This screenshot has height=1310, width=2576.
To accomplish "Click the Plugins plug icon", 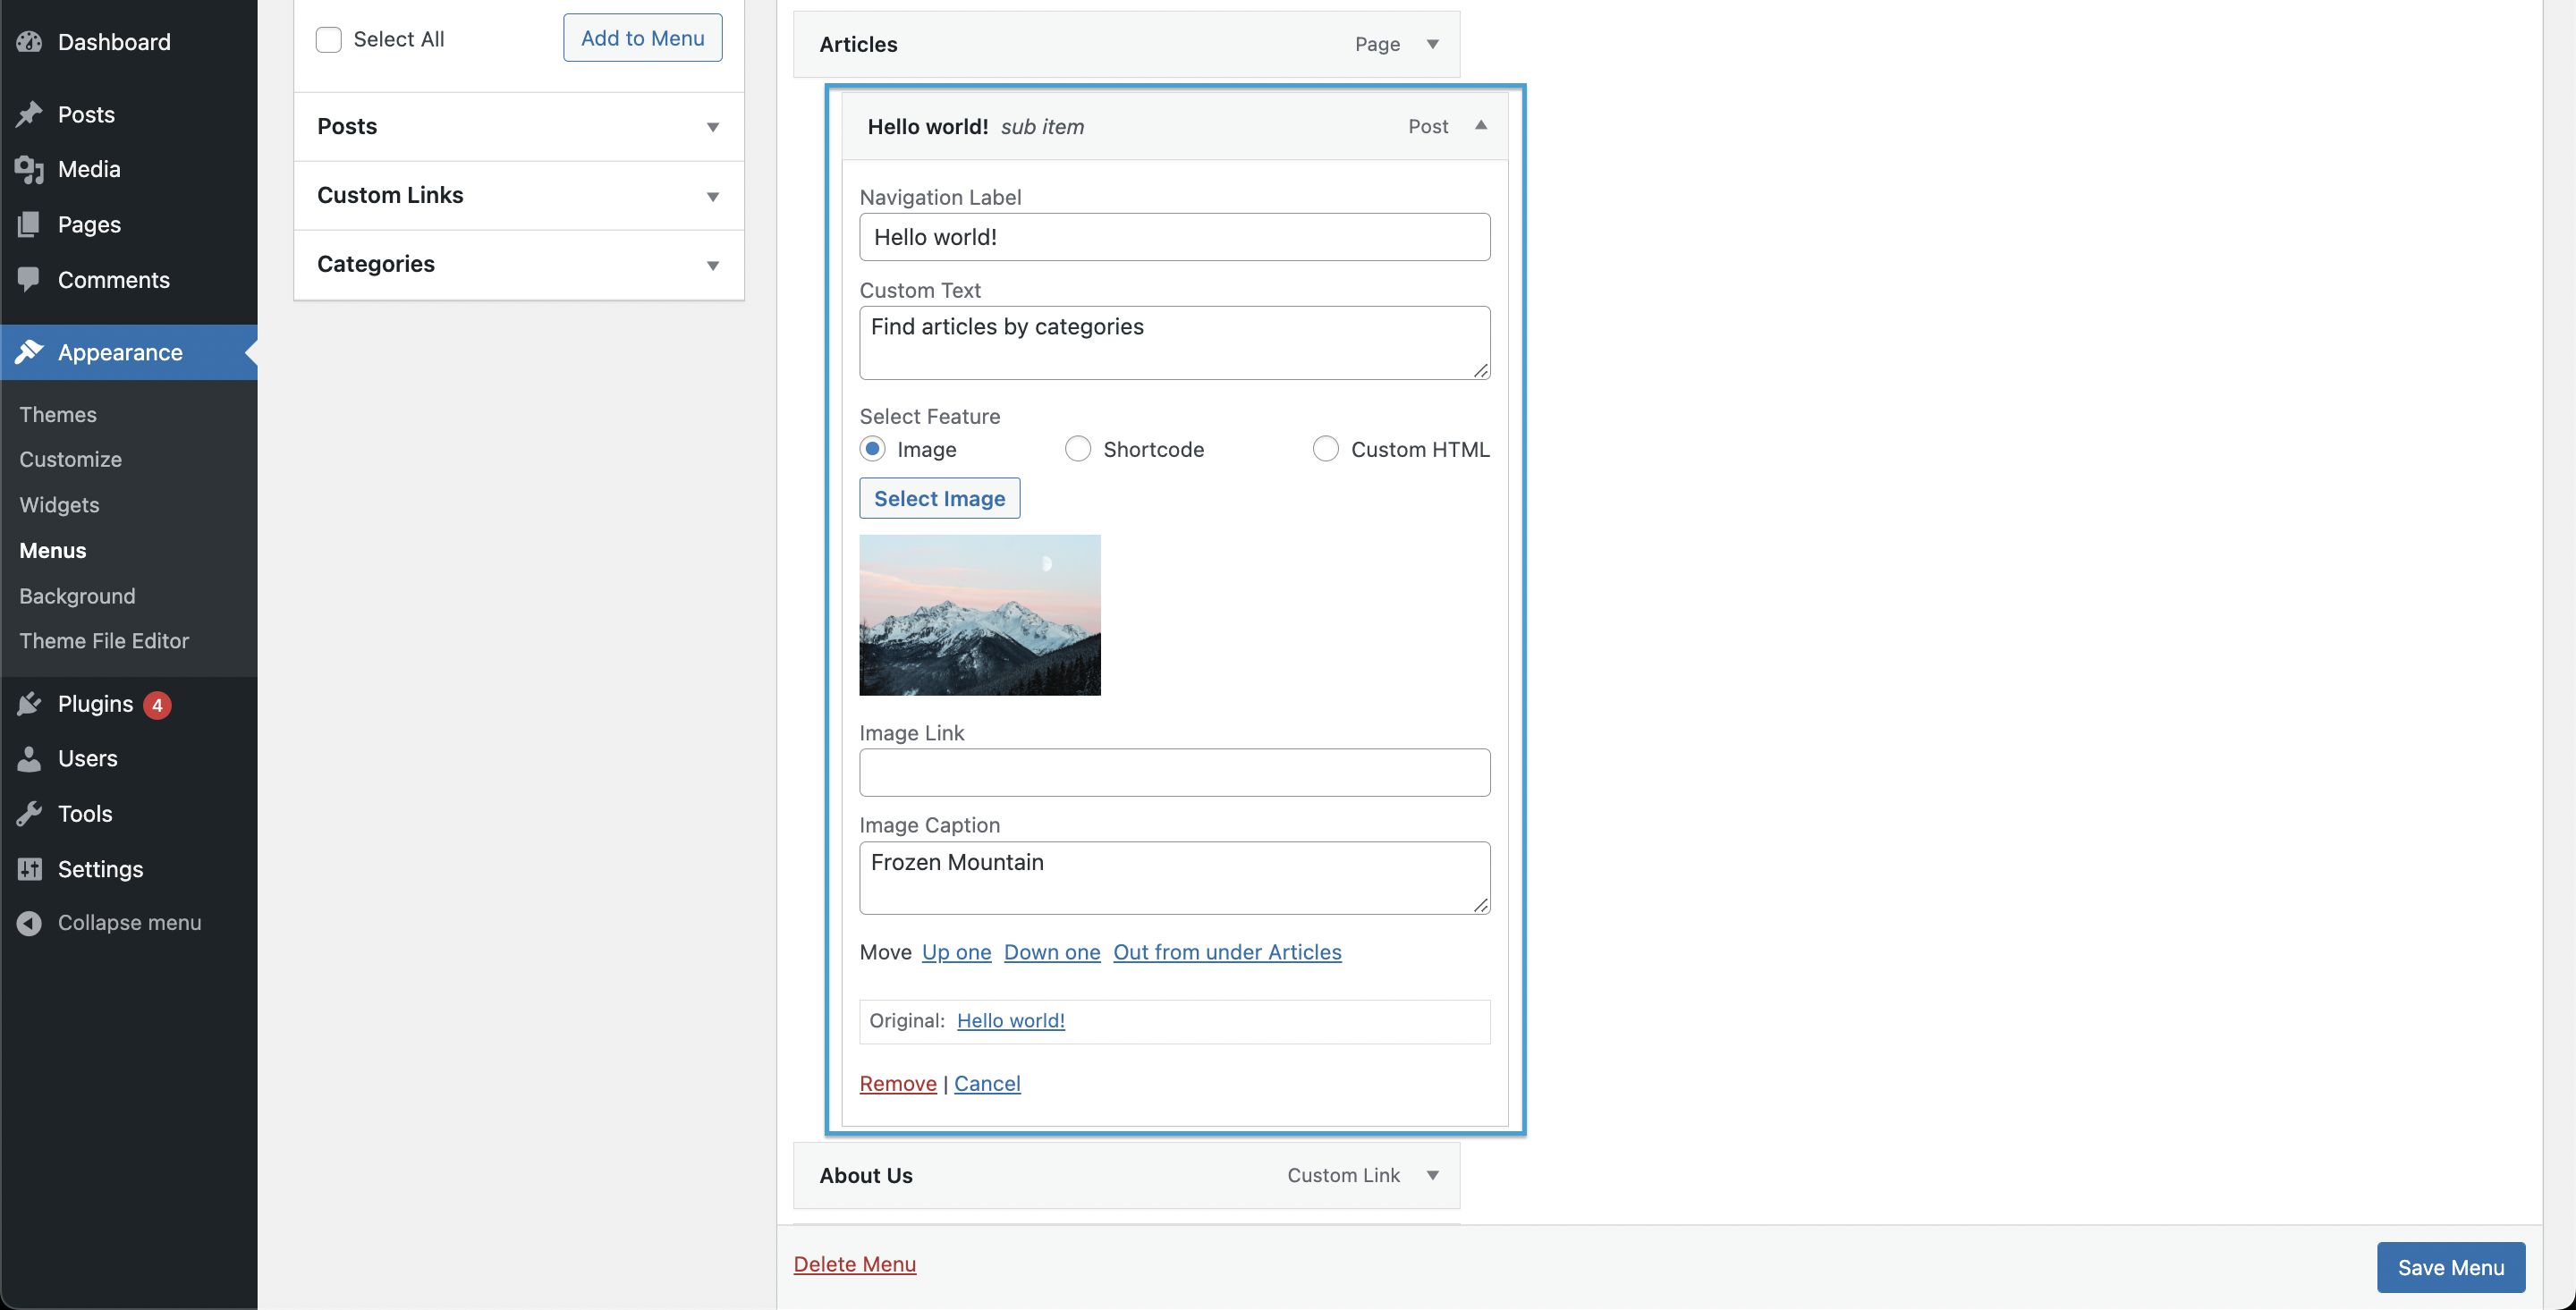I will (x=29, y=704).
